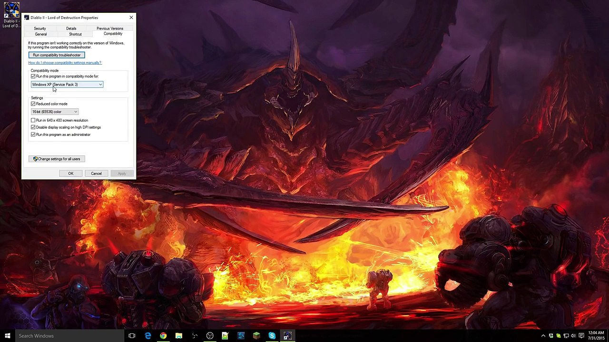Open Skype from the taskbar

(x=272, y=336)
